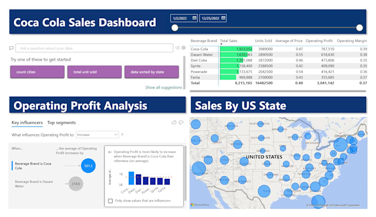Select the Sprite row in table

[x=278, y=66]
